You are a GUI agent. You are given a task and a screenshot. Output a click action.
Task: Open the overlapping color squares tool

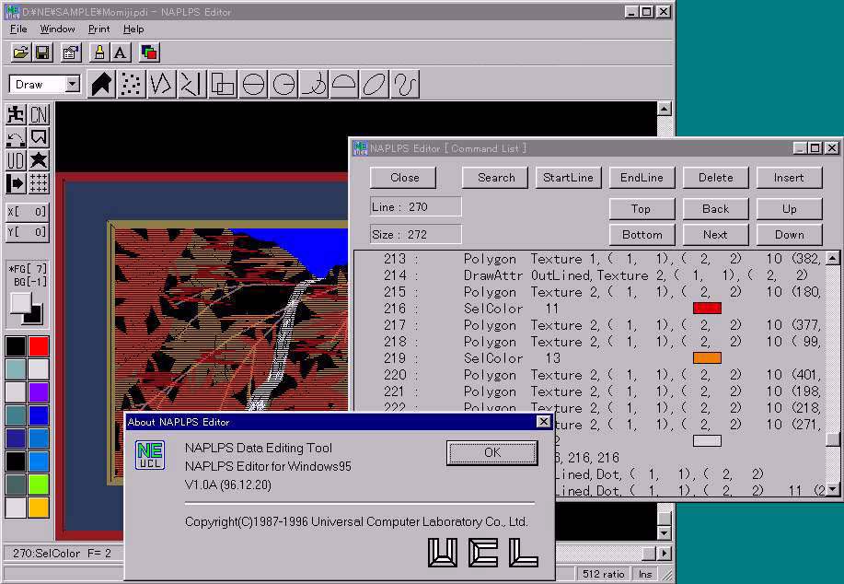point(148,53)
